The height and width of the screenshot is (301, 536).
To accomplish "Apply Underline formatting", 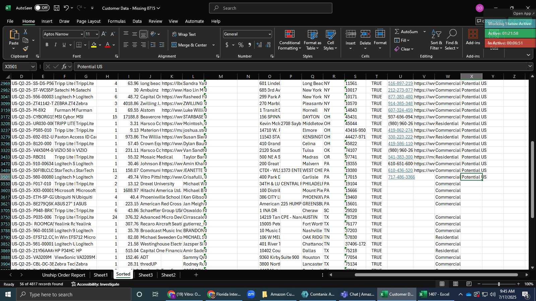I will point(64,45).
